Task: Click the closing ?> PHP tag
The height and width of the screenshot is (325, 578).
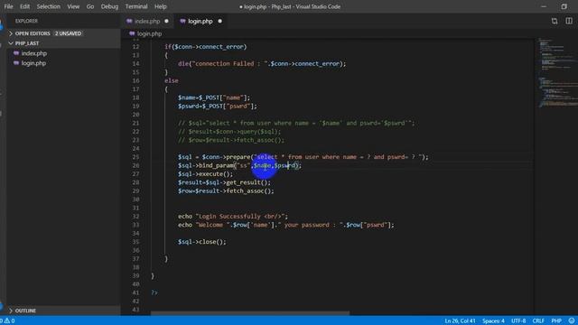Action: coord(154,292)
